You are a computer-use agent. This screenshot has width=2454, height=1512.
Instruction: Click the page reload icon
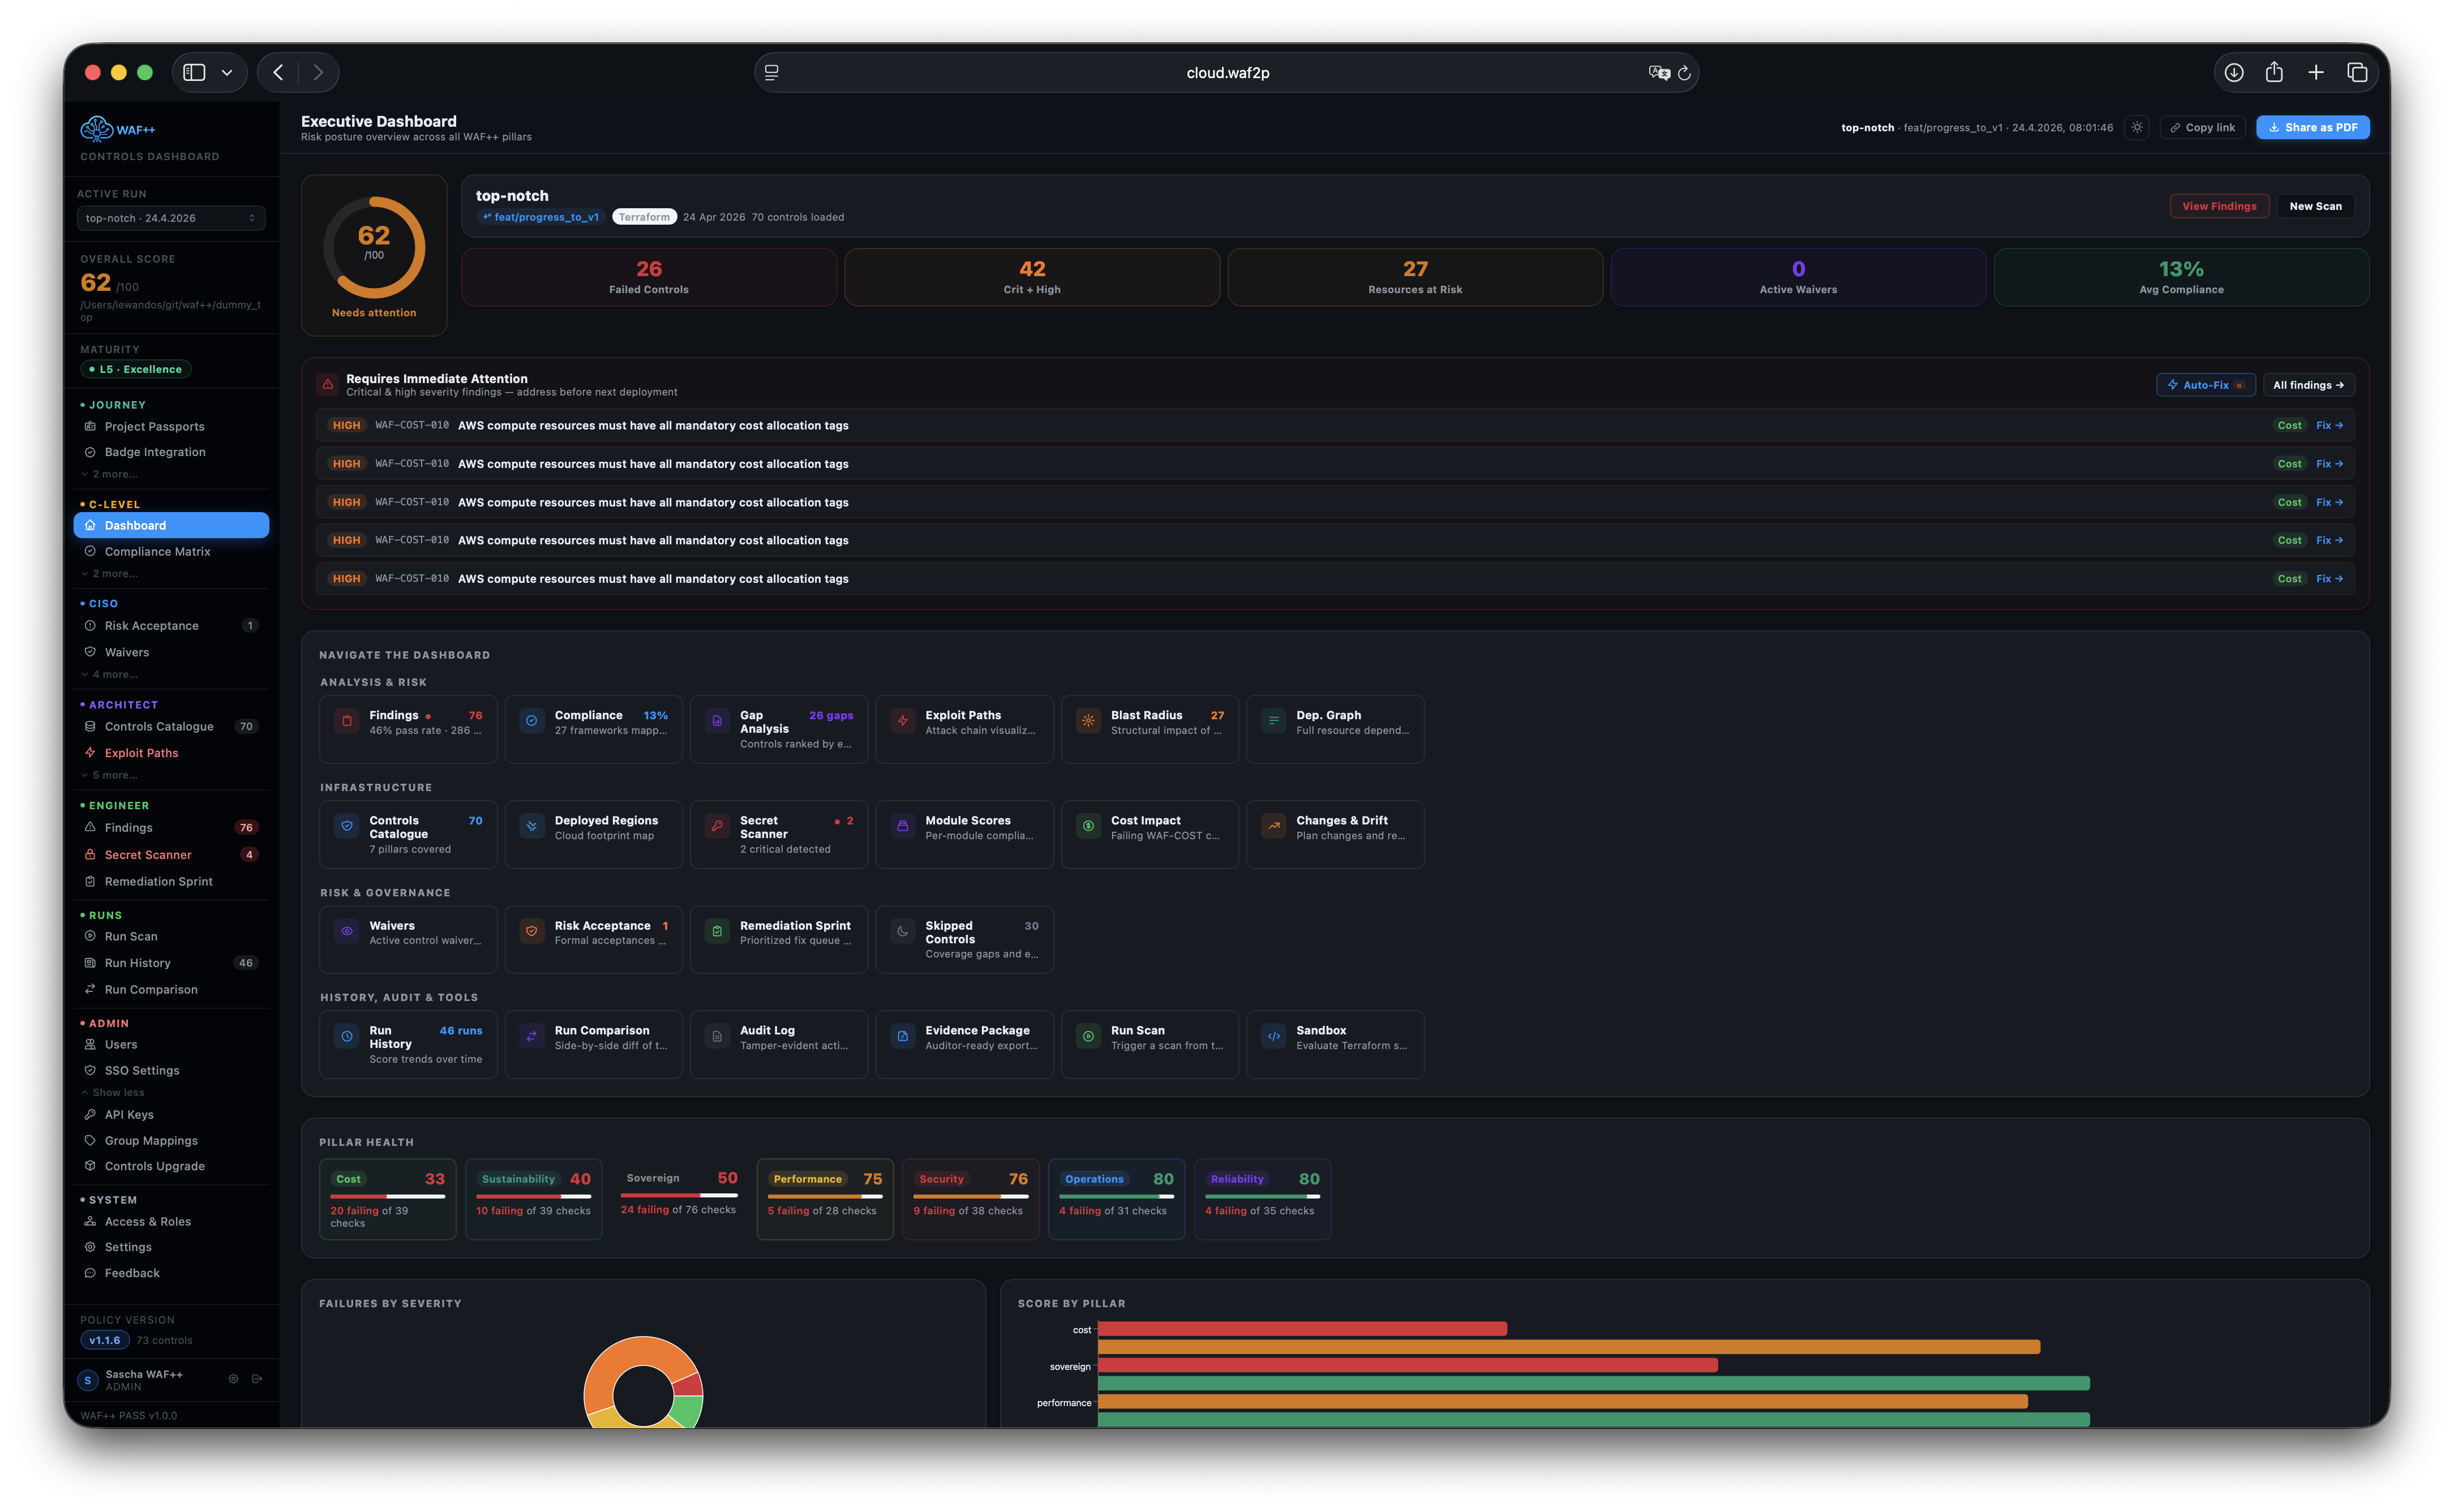(x=1684, y=73)
